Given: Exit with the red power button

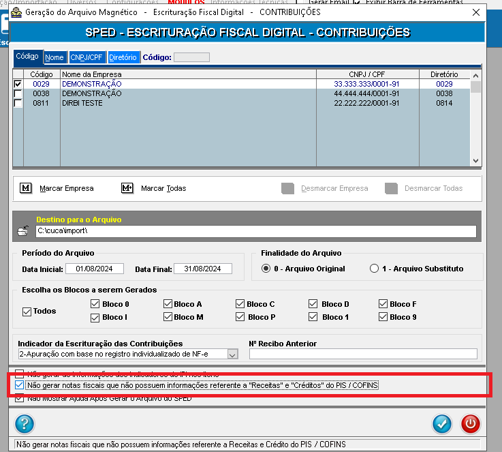Looking at the screenshot, I should click(x=470, y=424).
